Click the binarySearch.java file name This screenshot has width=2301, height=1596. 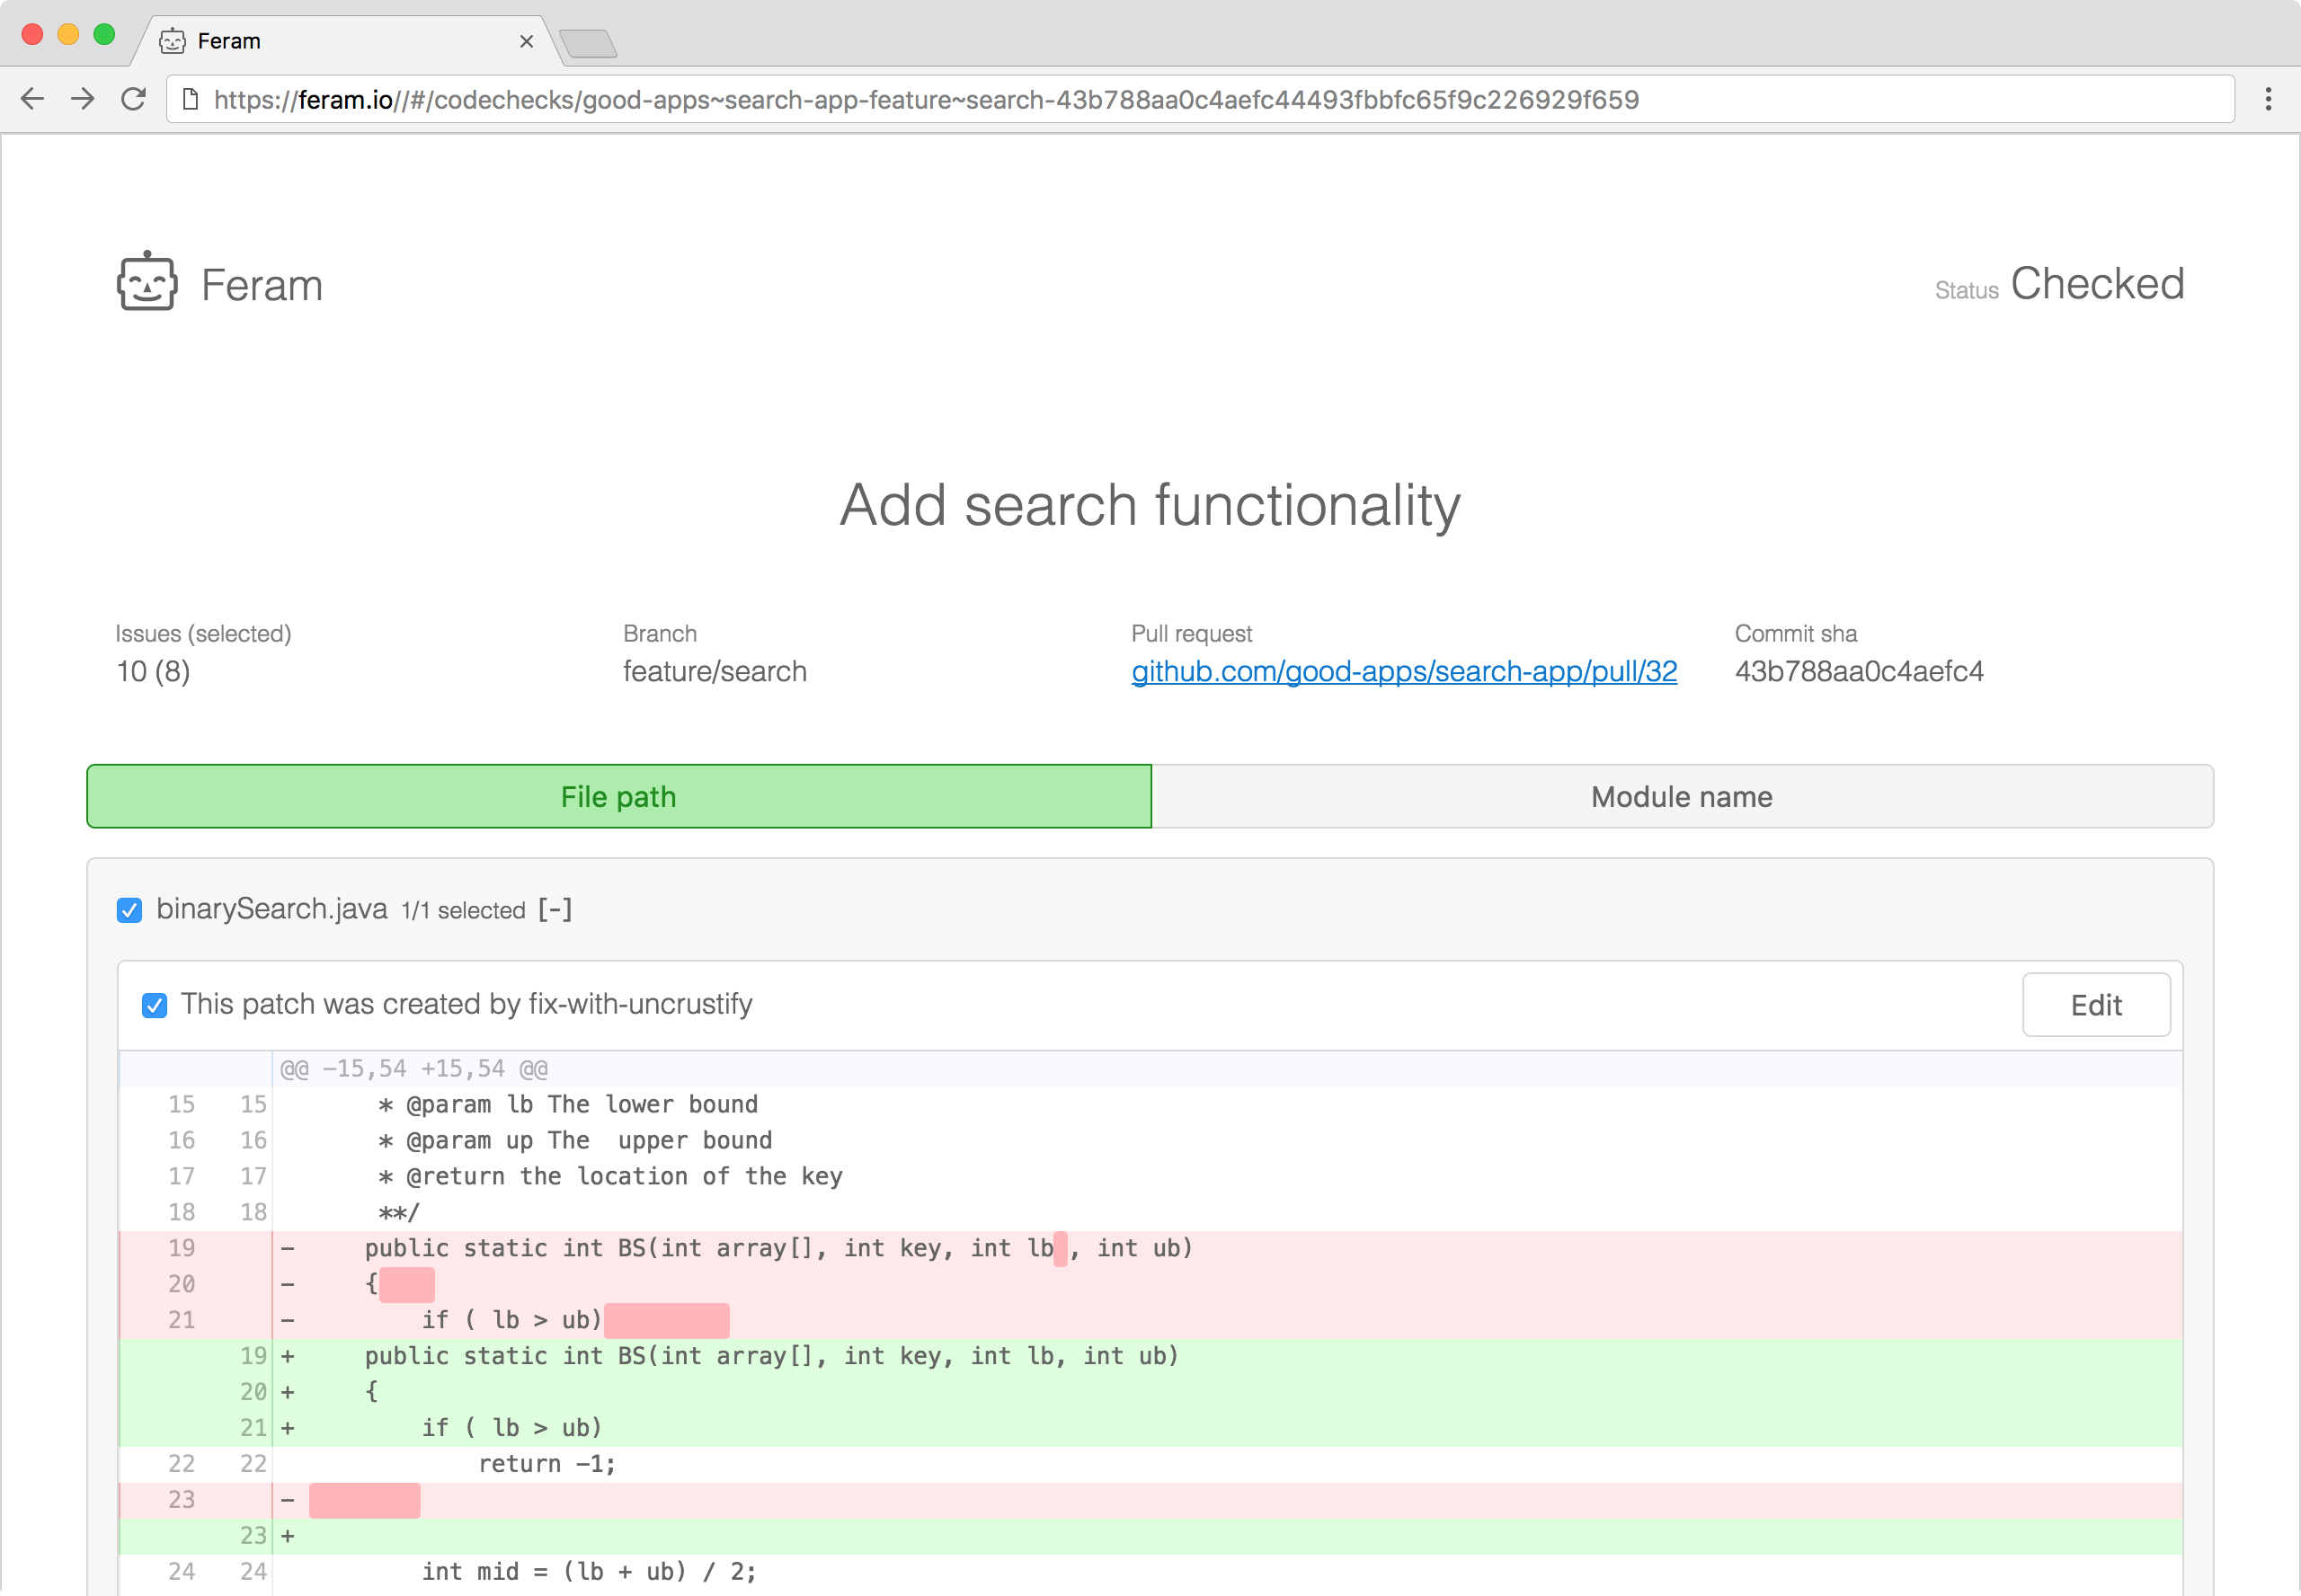click(272, 908)
